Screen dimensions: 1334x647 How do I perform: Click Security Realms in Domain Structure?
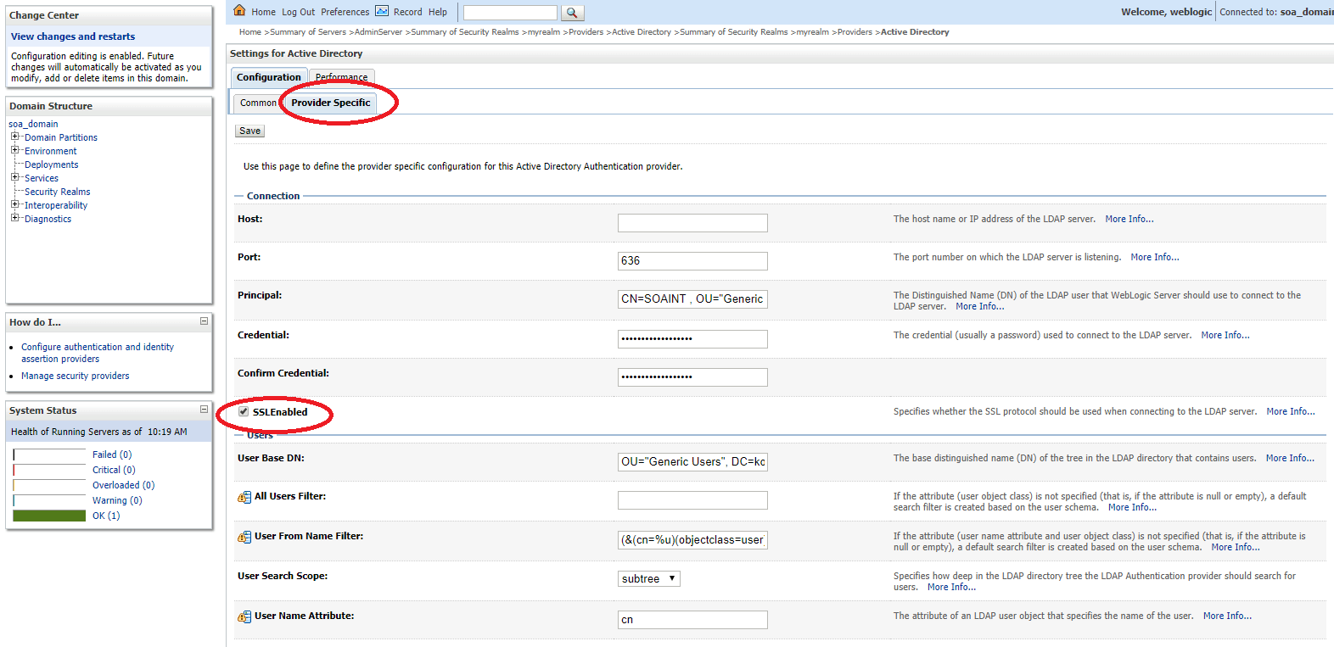(x=57, y=192)
